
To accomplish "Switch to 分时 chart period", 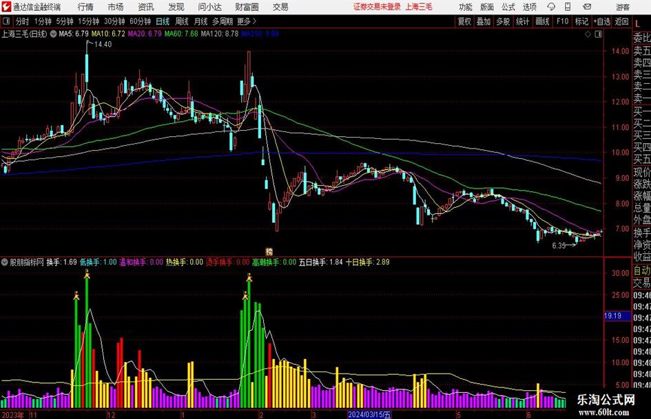I will click(x=23, y=21).
